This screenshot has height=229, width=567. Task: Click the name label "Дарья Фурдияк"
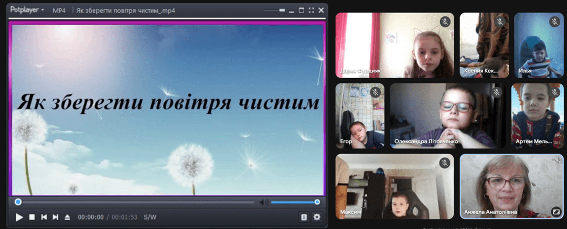360,71
